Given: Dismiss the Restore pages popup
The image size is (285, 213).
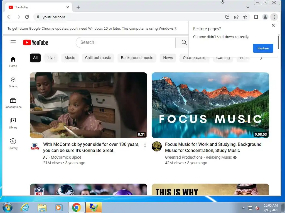Looking at the screenshot, I should coord(273,25).
